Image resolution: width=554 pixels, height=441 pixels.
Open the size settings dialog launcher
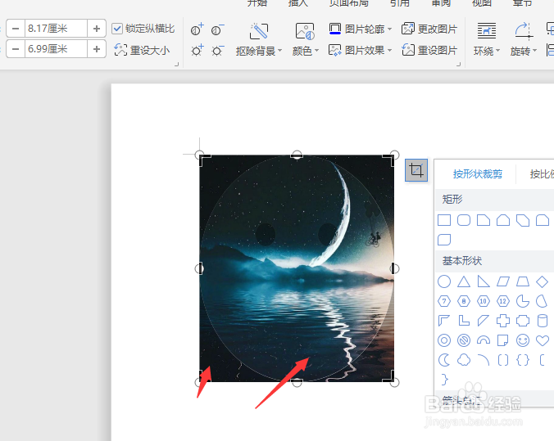(x=177, y=65)
